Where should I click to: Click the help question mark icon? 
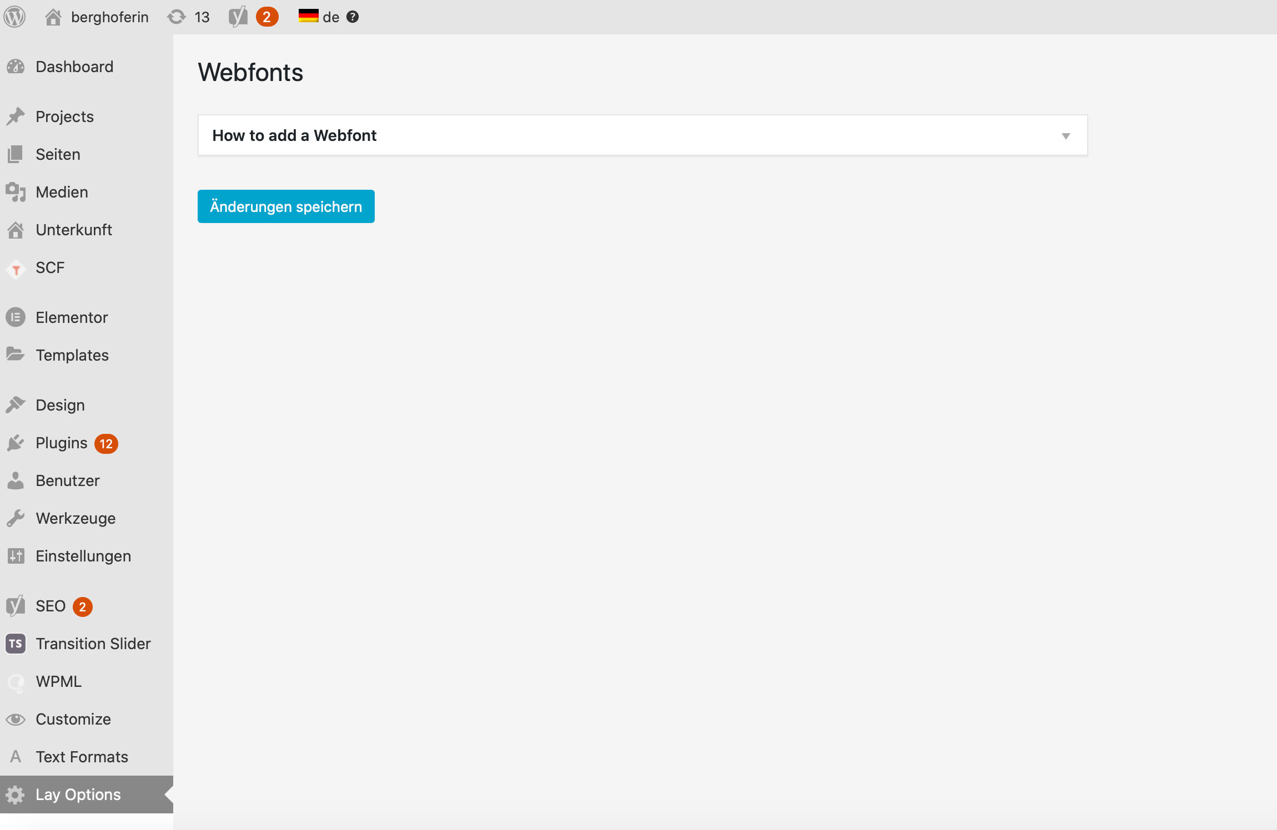tap(353, 17)
